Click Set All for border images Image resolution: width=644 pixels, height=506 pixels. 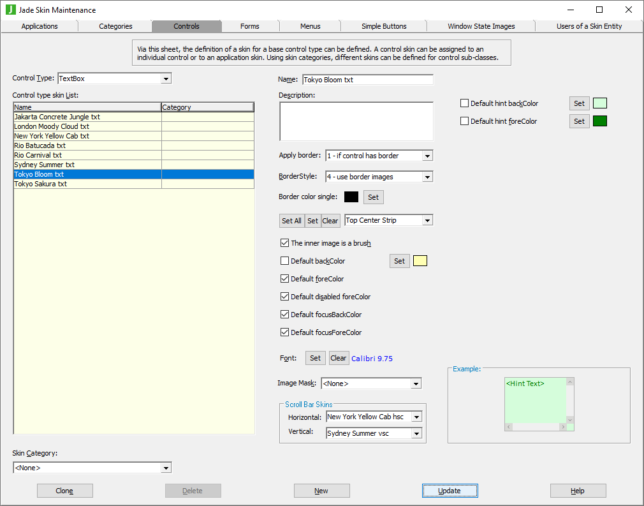[x=291, y=221]
